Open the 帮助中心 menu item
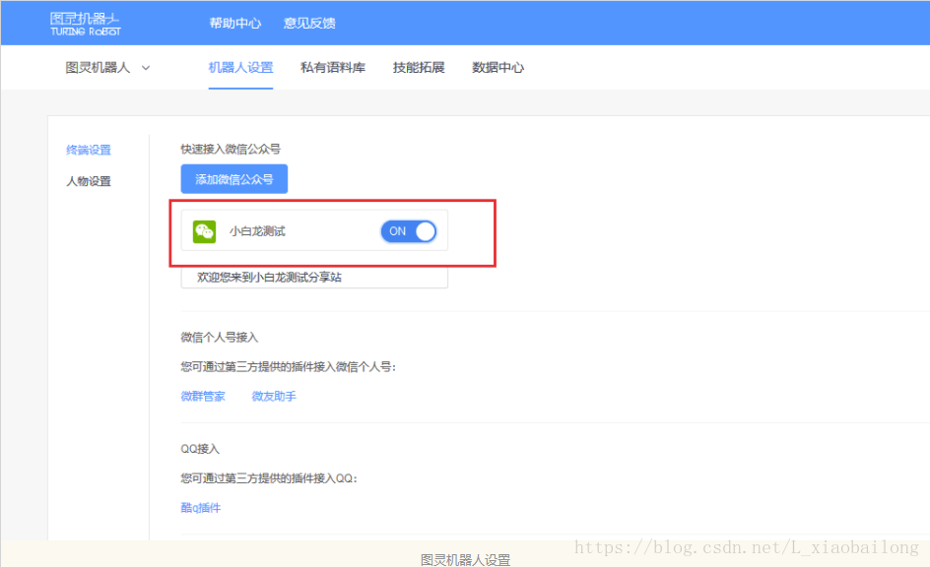This screenshot has height=567, width=930. 234,23
